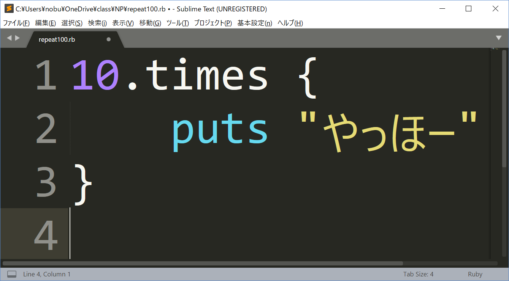The image size is (509, 281).
Task: Click the closing brace on line 3
Action: point(83,184)
